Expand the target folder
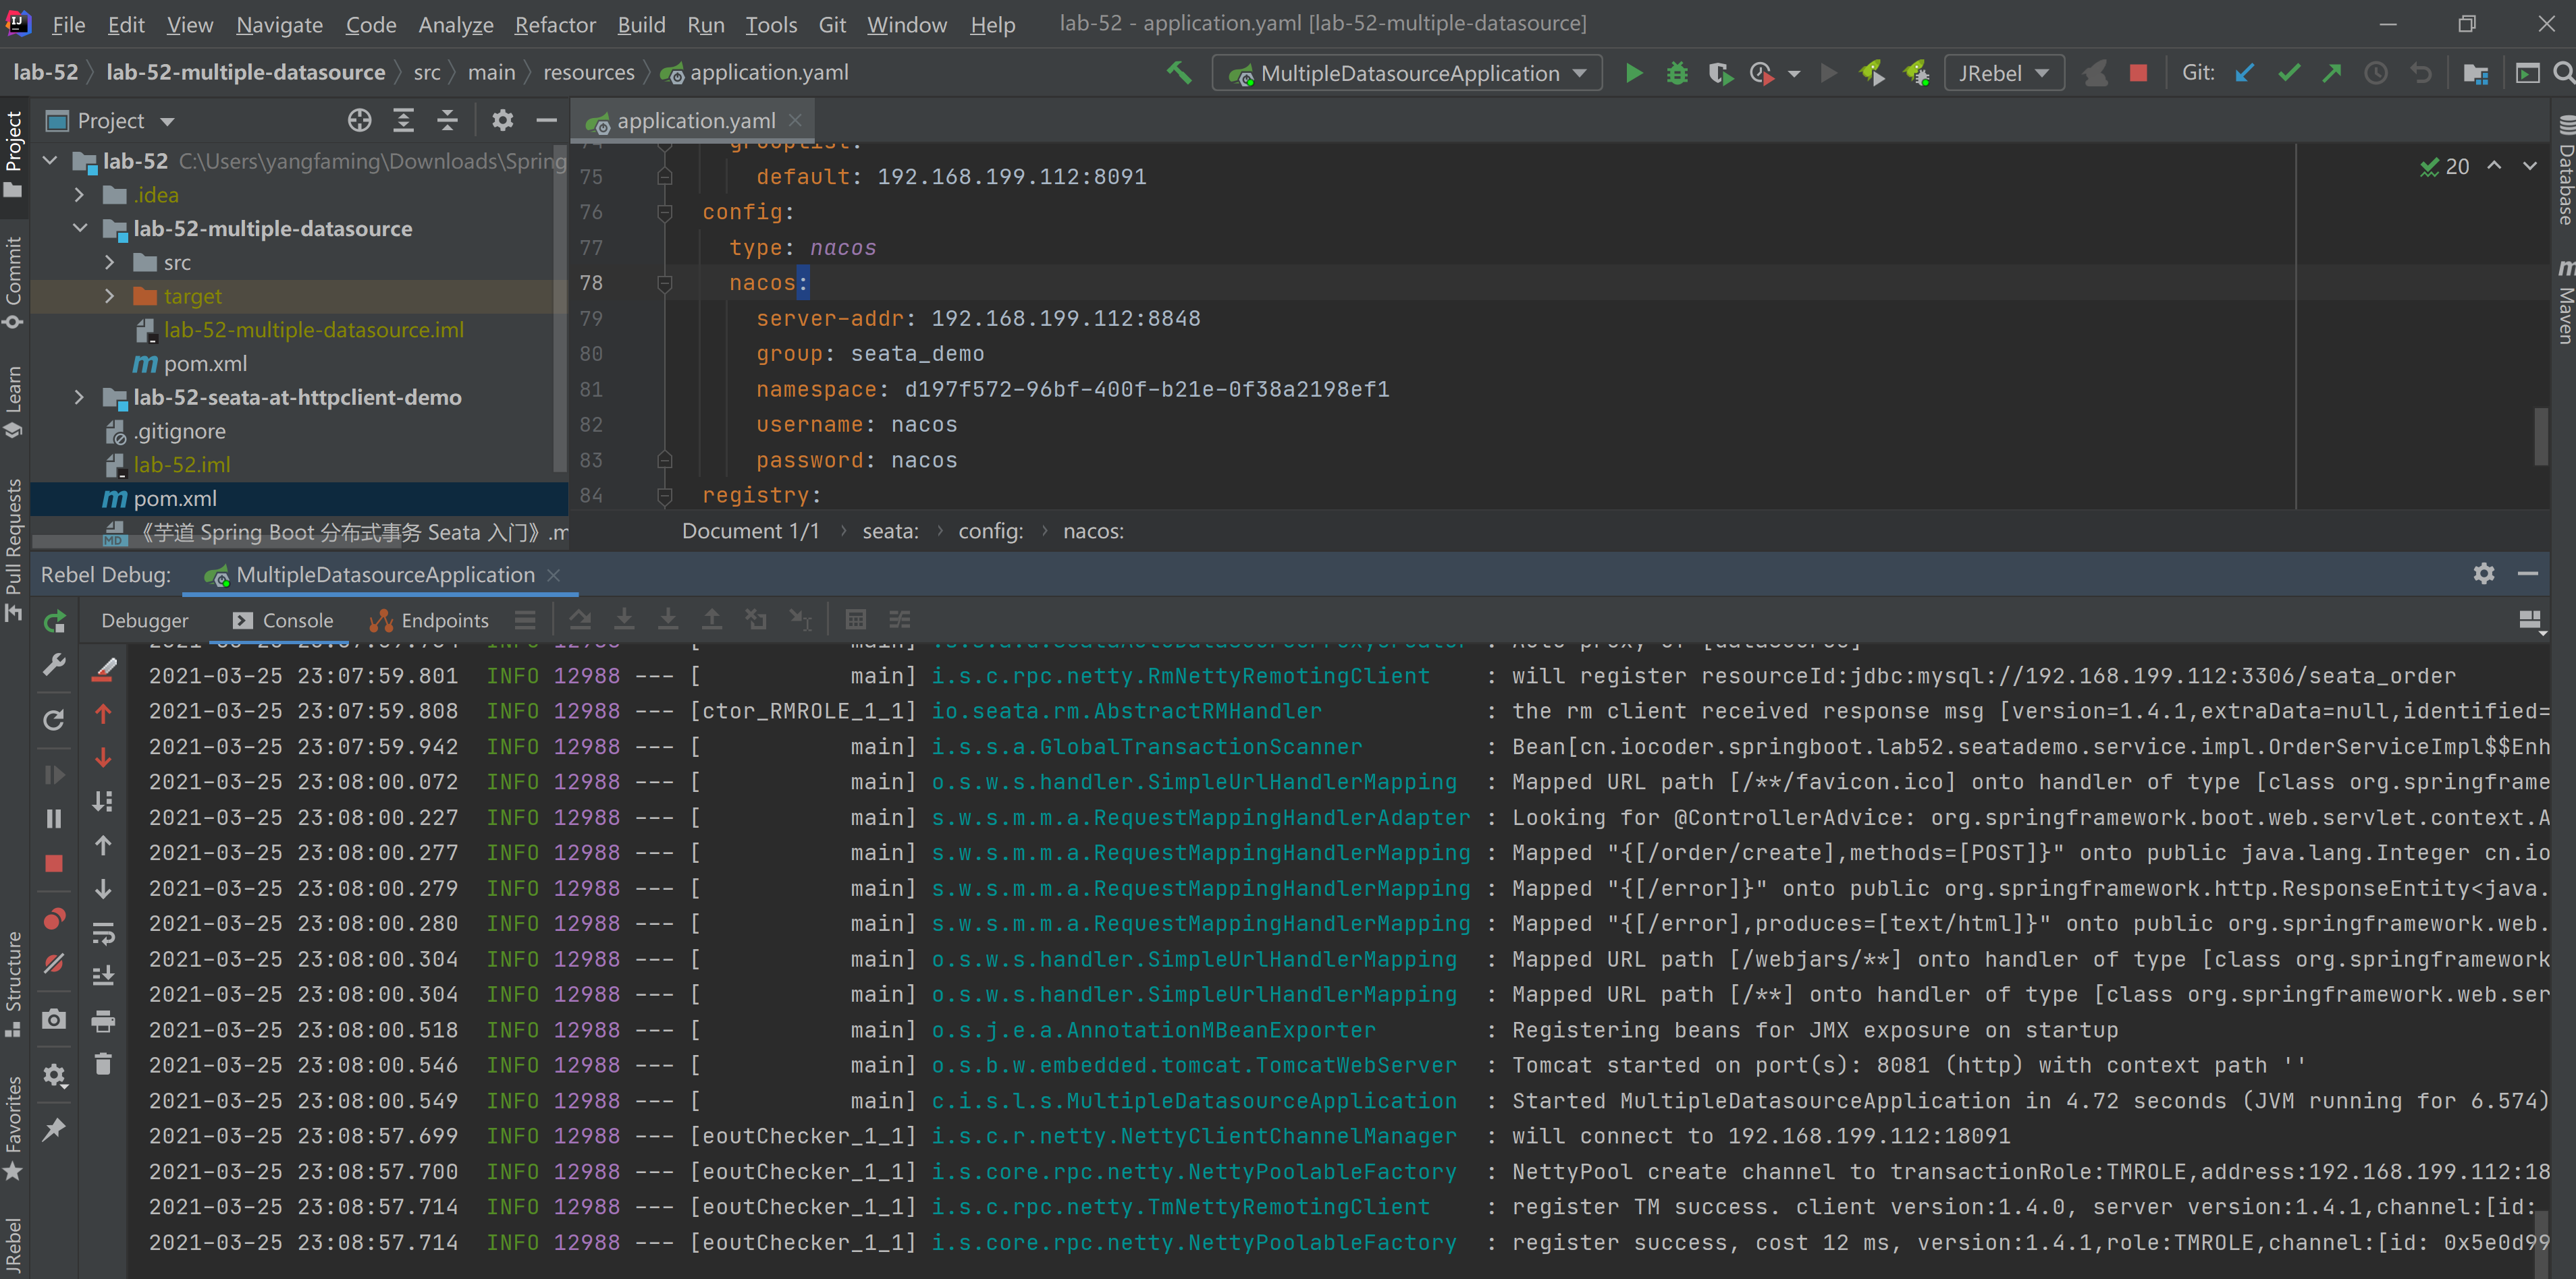This screenshot has height=1279, width=2576. coord(110,297)
